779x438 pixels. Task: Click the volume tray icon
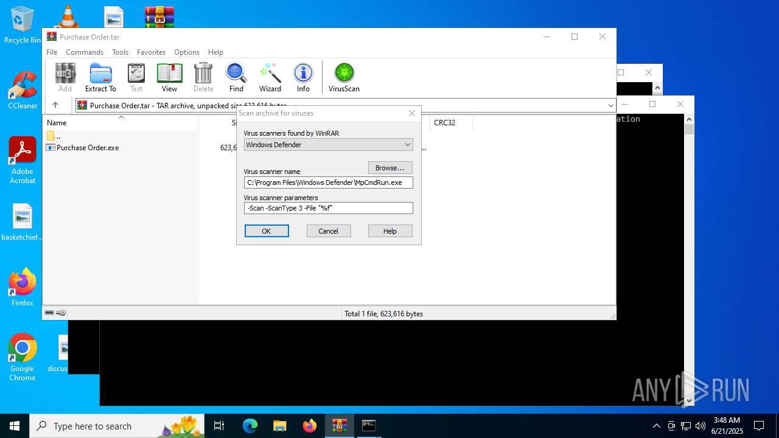click(700, 426)
